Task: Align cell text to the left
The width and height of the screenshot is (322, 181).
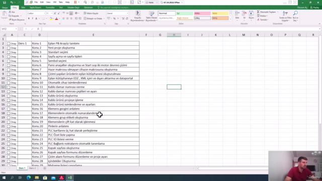Action: pos(63,19)
